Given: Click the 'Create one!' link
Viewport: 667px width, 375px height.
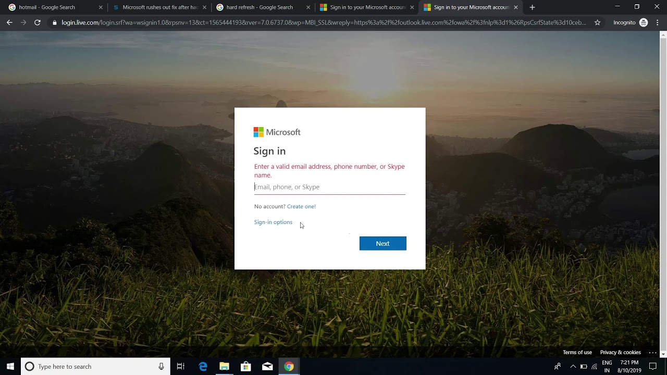Looking at the screenshot, I should [301, 206].
